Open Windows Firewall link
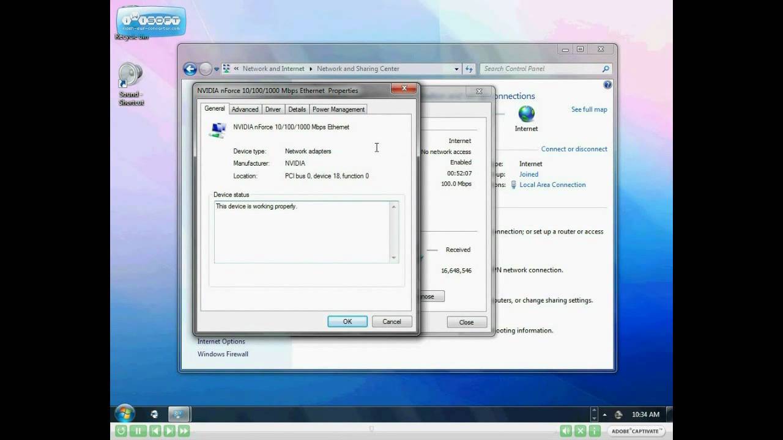The height and width of the screenshot is (440, 783). click(x=223, y=354)
